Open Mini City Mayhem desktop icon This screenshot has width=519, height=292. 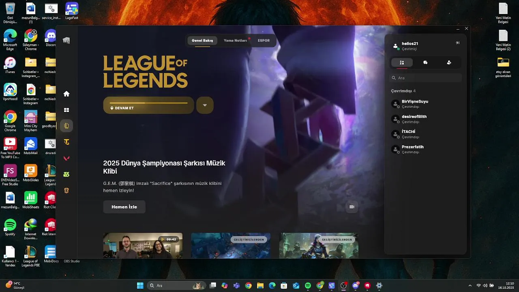(30, 121)
